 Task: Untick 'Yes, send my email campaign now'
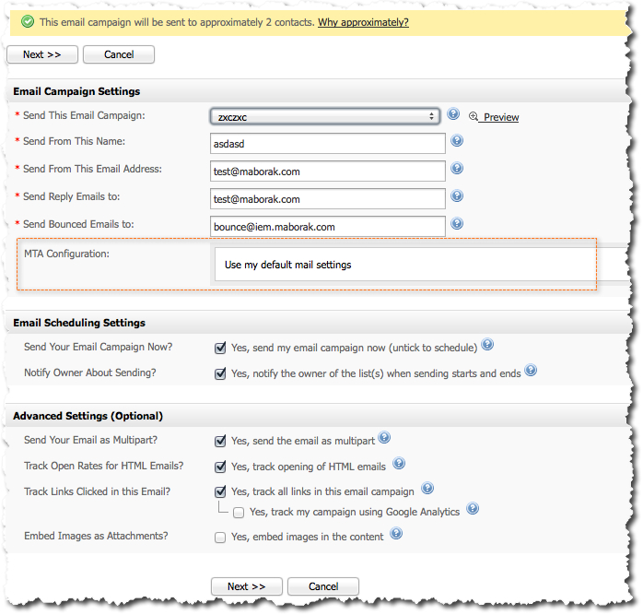click(220, 348)
